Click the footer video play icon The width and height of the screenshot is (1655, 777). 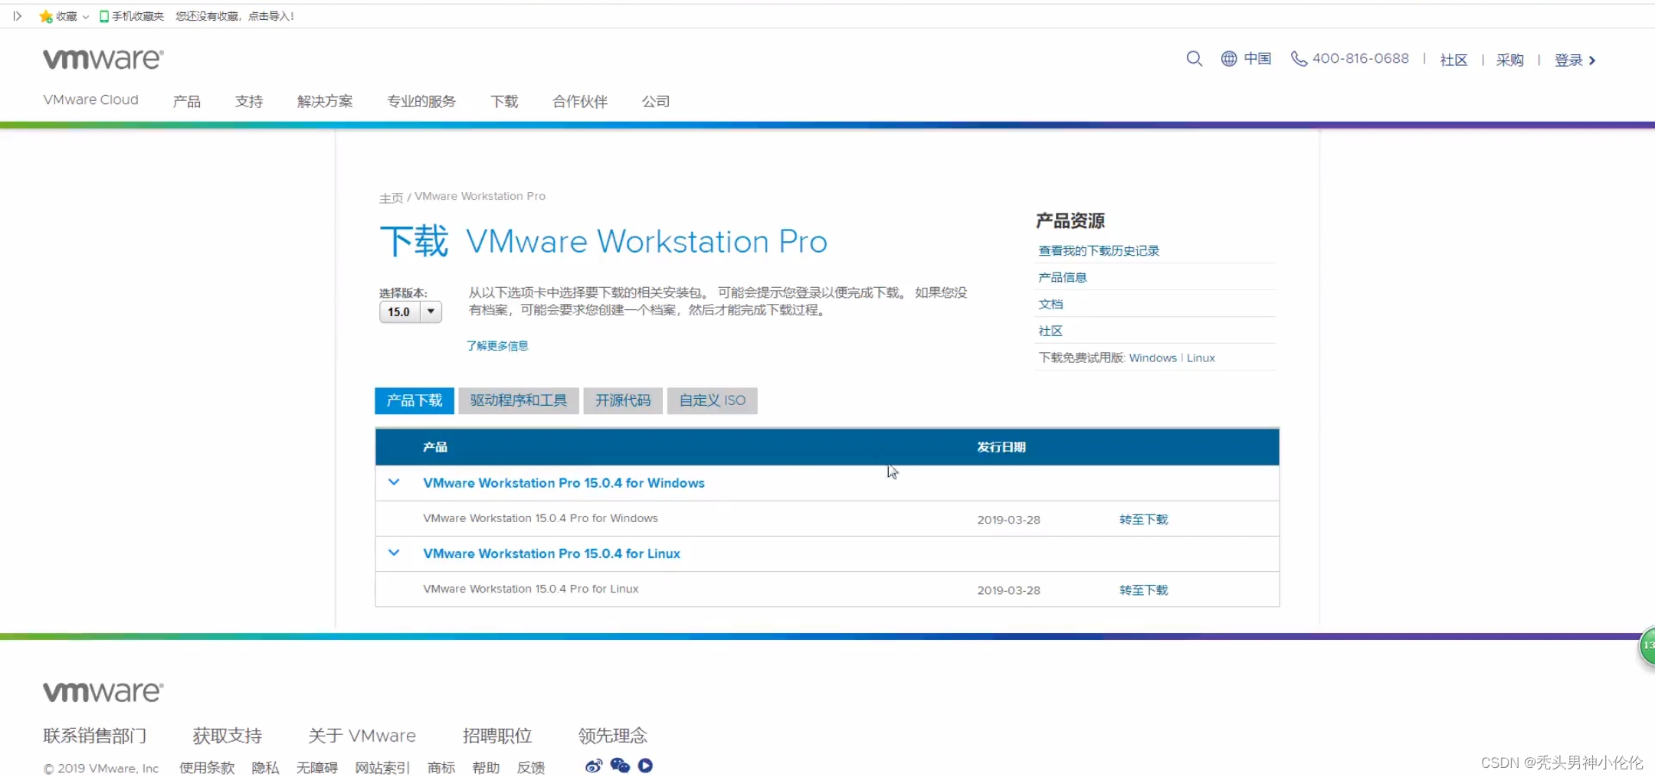[645, 766]
